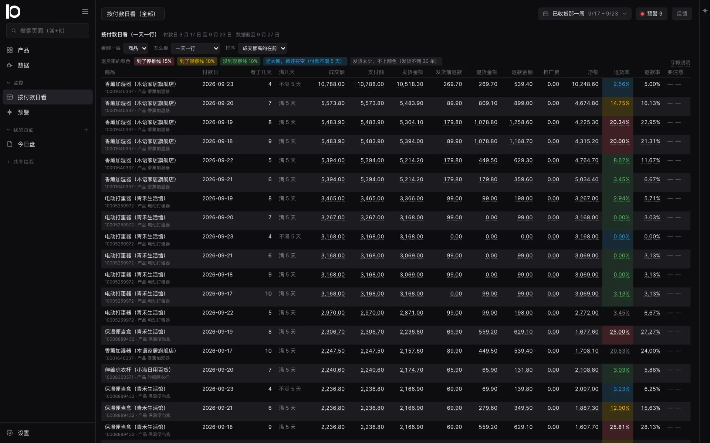Click the red 到了停推线 15% legend chip
Viewport: 710px width, 443px height.
[x=154, y=61]
